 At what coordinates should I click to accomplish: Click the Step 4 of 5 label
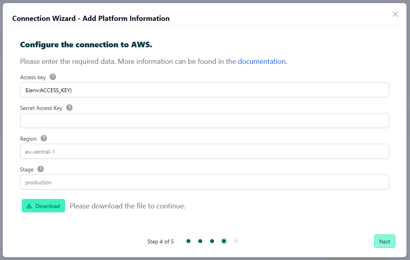click(160, 241)
